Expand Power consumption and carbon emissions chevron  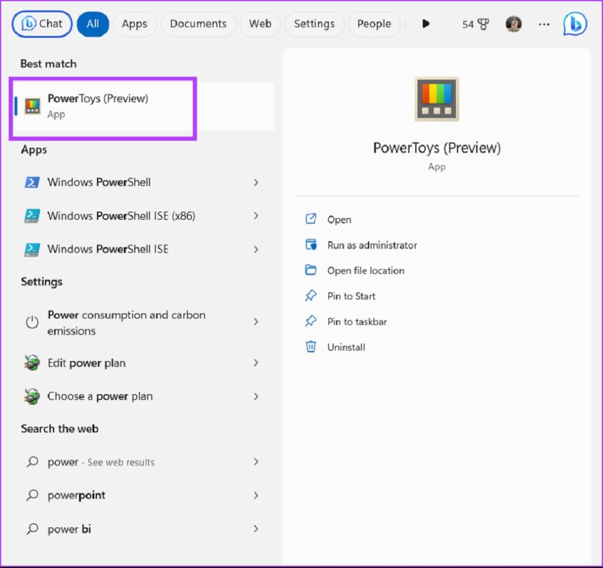(256, 322)
